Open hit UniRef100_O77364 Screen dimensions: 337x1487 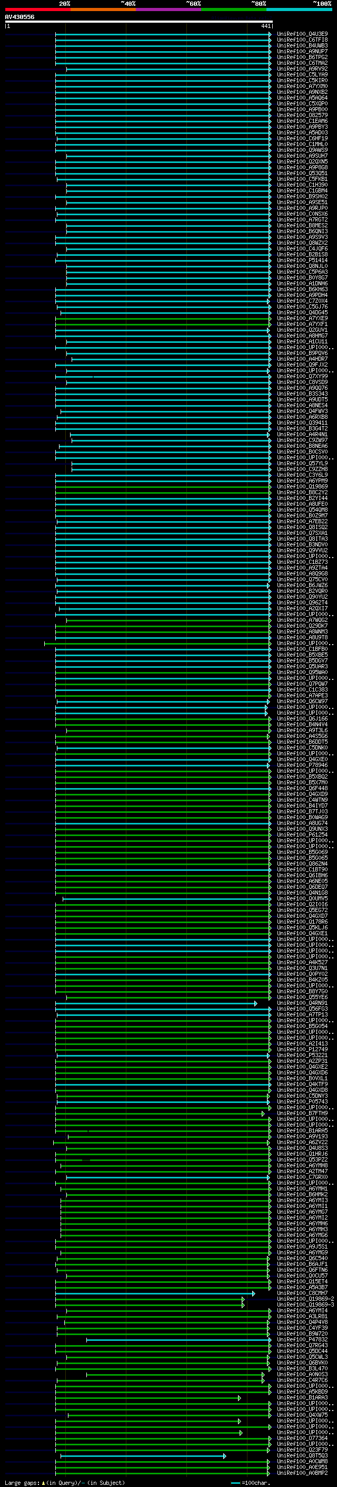click(x=302, y=1438)
